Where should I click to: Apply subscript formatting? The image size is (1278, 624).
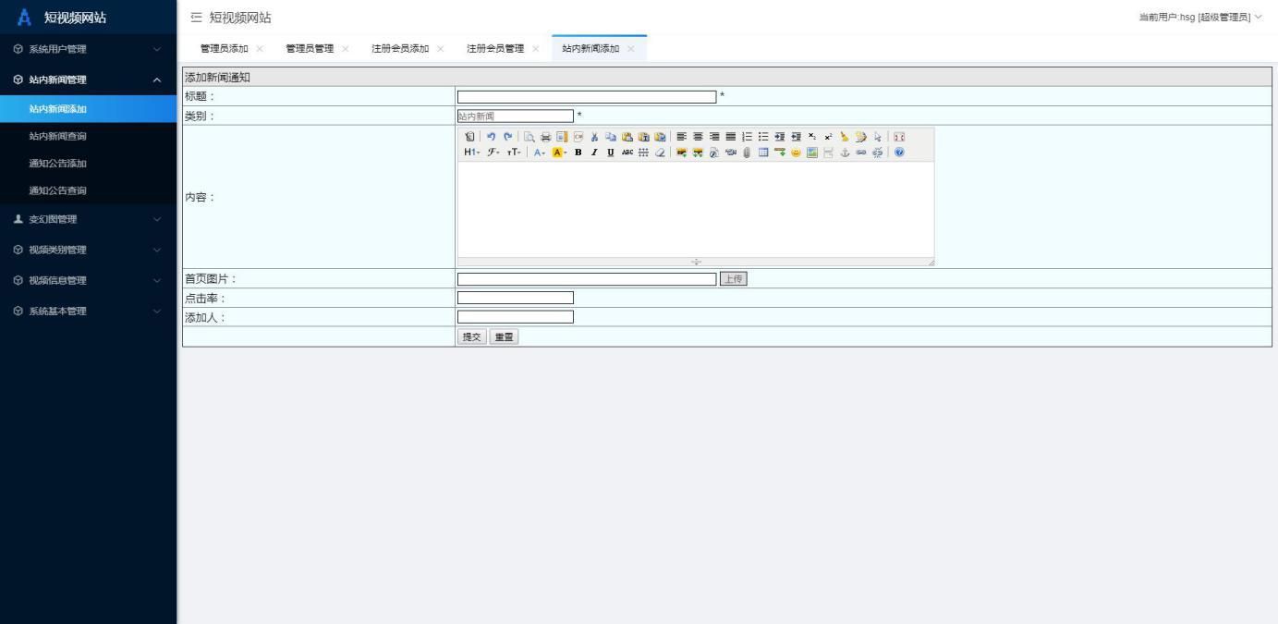(x=811, y=137)
